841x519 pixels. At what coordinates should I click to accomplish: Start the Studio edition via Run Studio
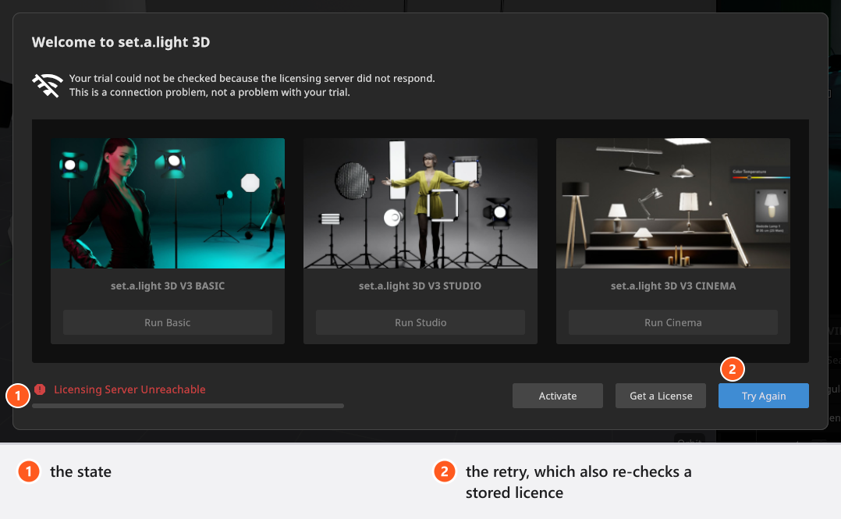[420, 322]
